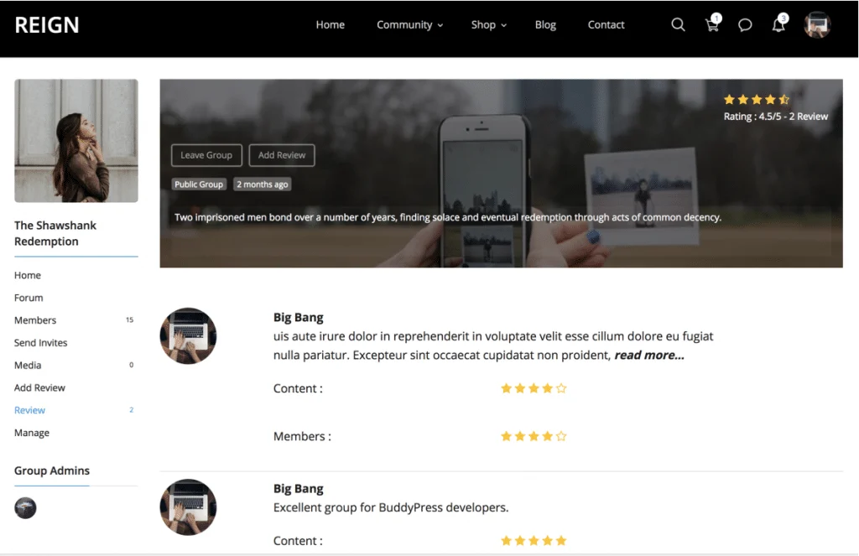Click the Rating : 4.5/5 - 2 Review text
This screenshot has height=556, width=859.
[775, 116]
